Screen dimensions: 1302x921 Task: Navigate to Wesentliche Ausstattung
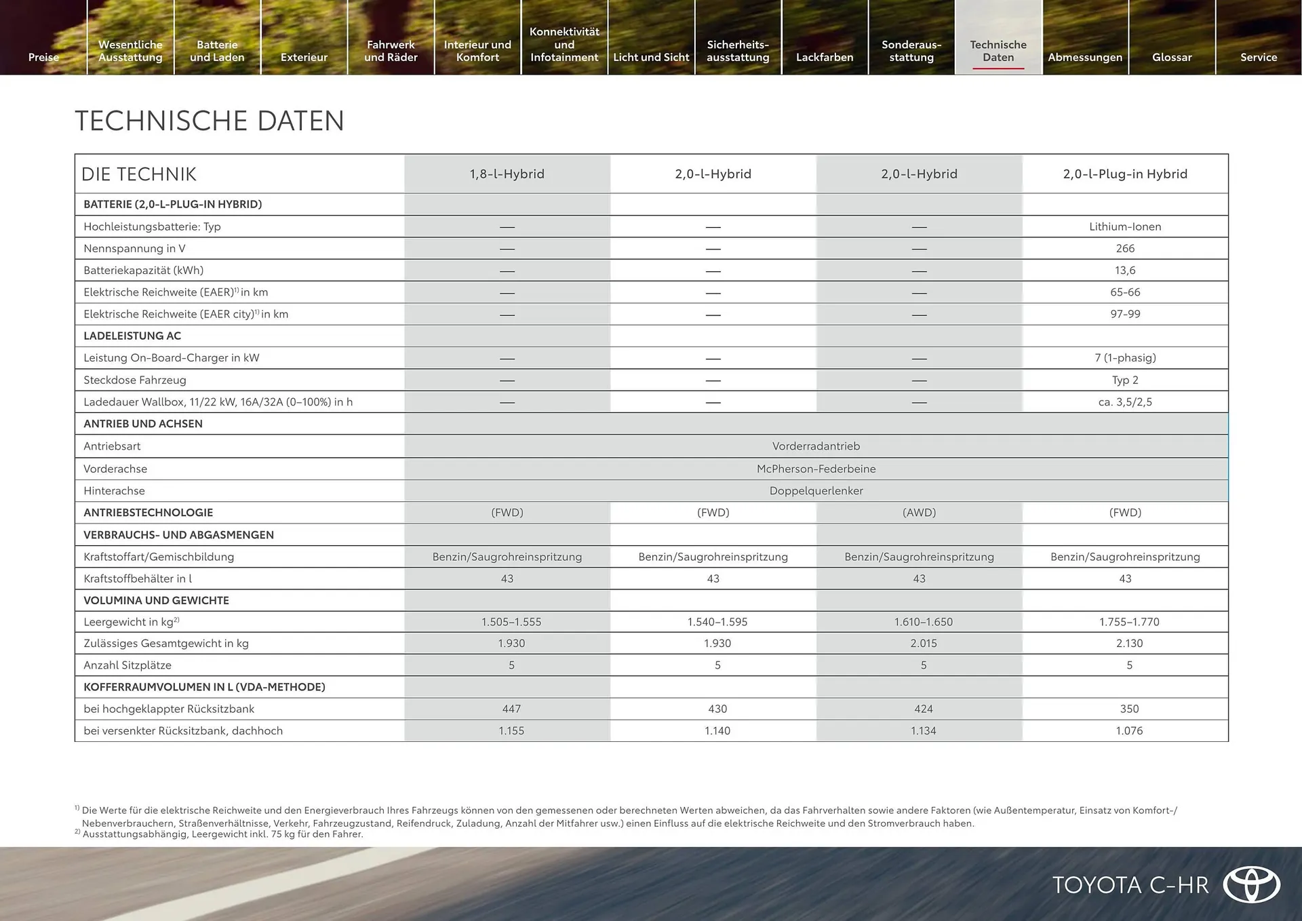pos(130,51)
